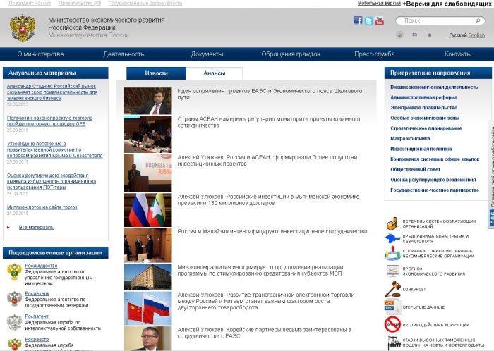The width and height of the screenshot is (494, 351).
Task: Open Стратегическое планирование link
Action: [x=426, y=128]
